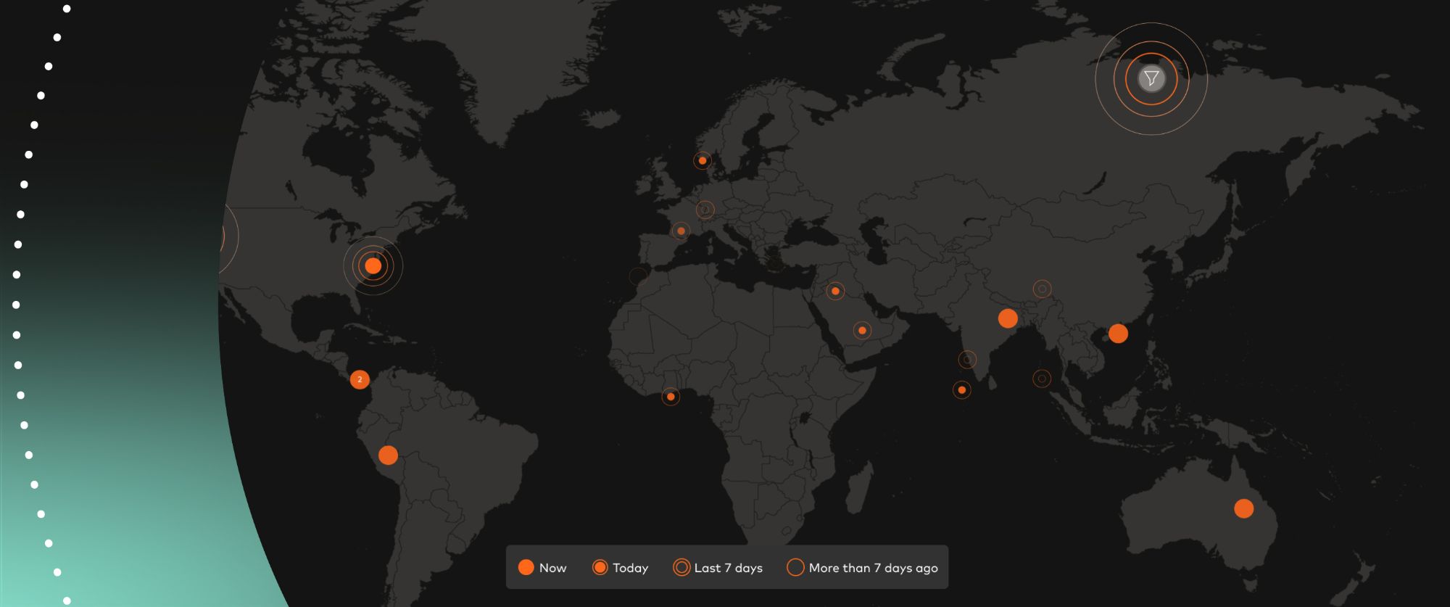Screen dimensions: 1450x607
Task: Click the ringed marker near Norway
Action: (702, 160)
